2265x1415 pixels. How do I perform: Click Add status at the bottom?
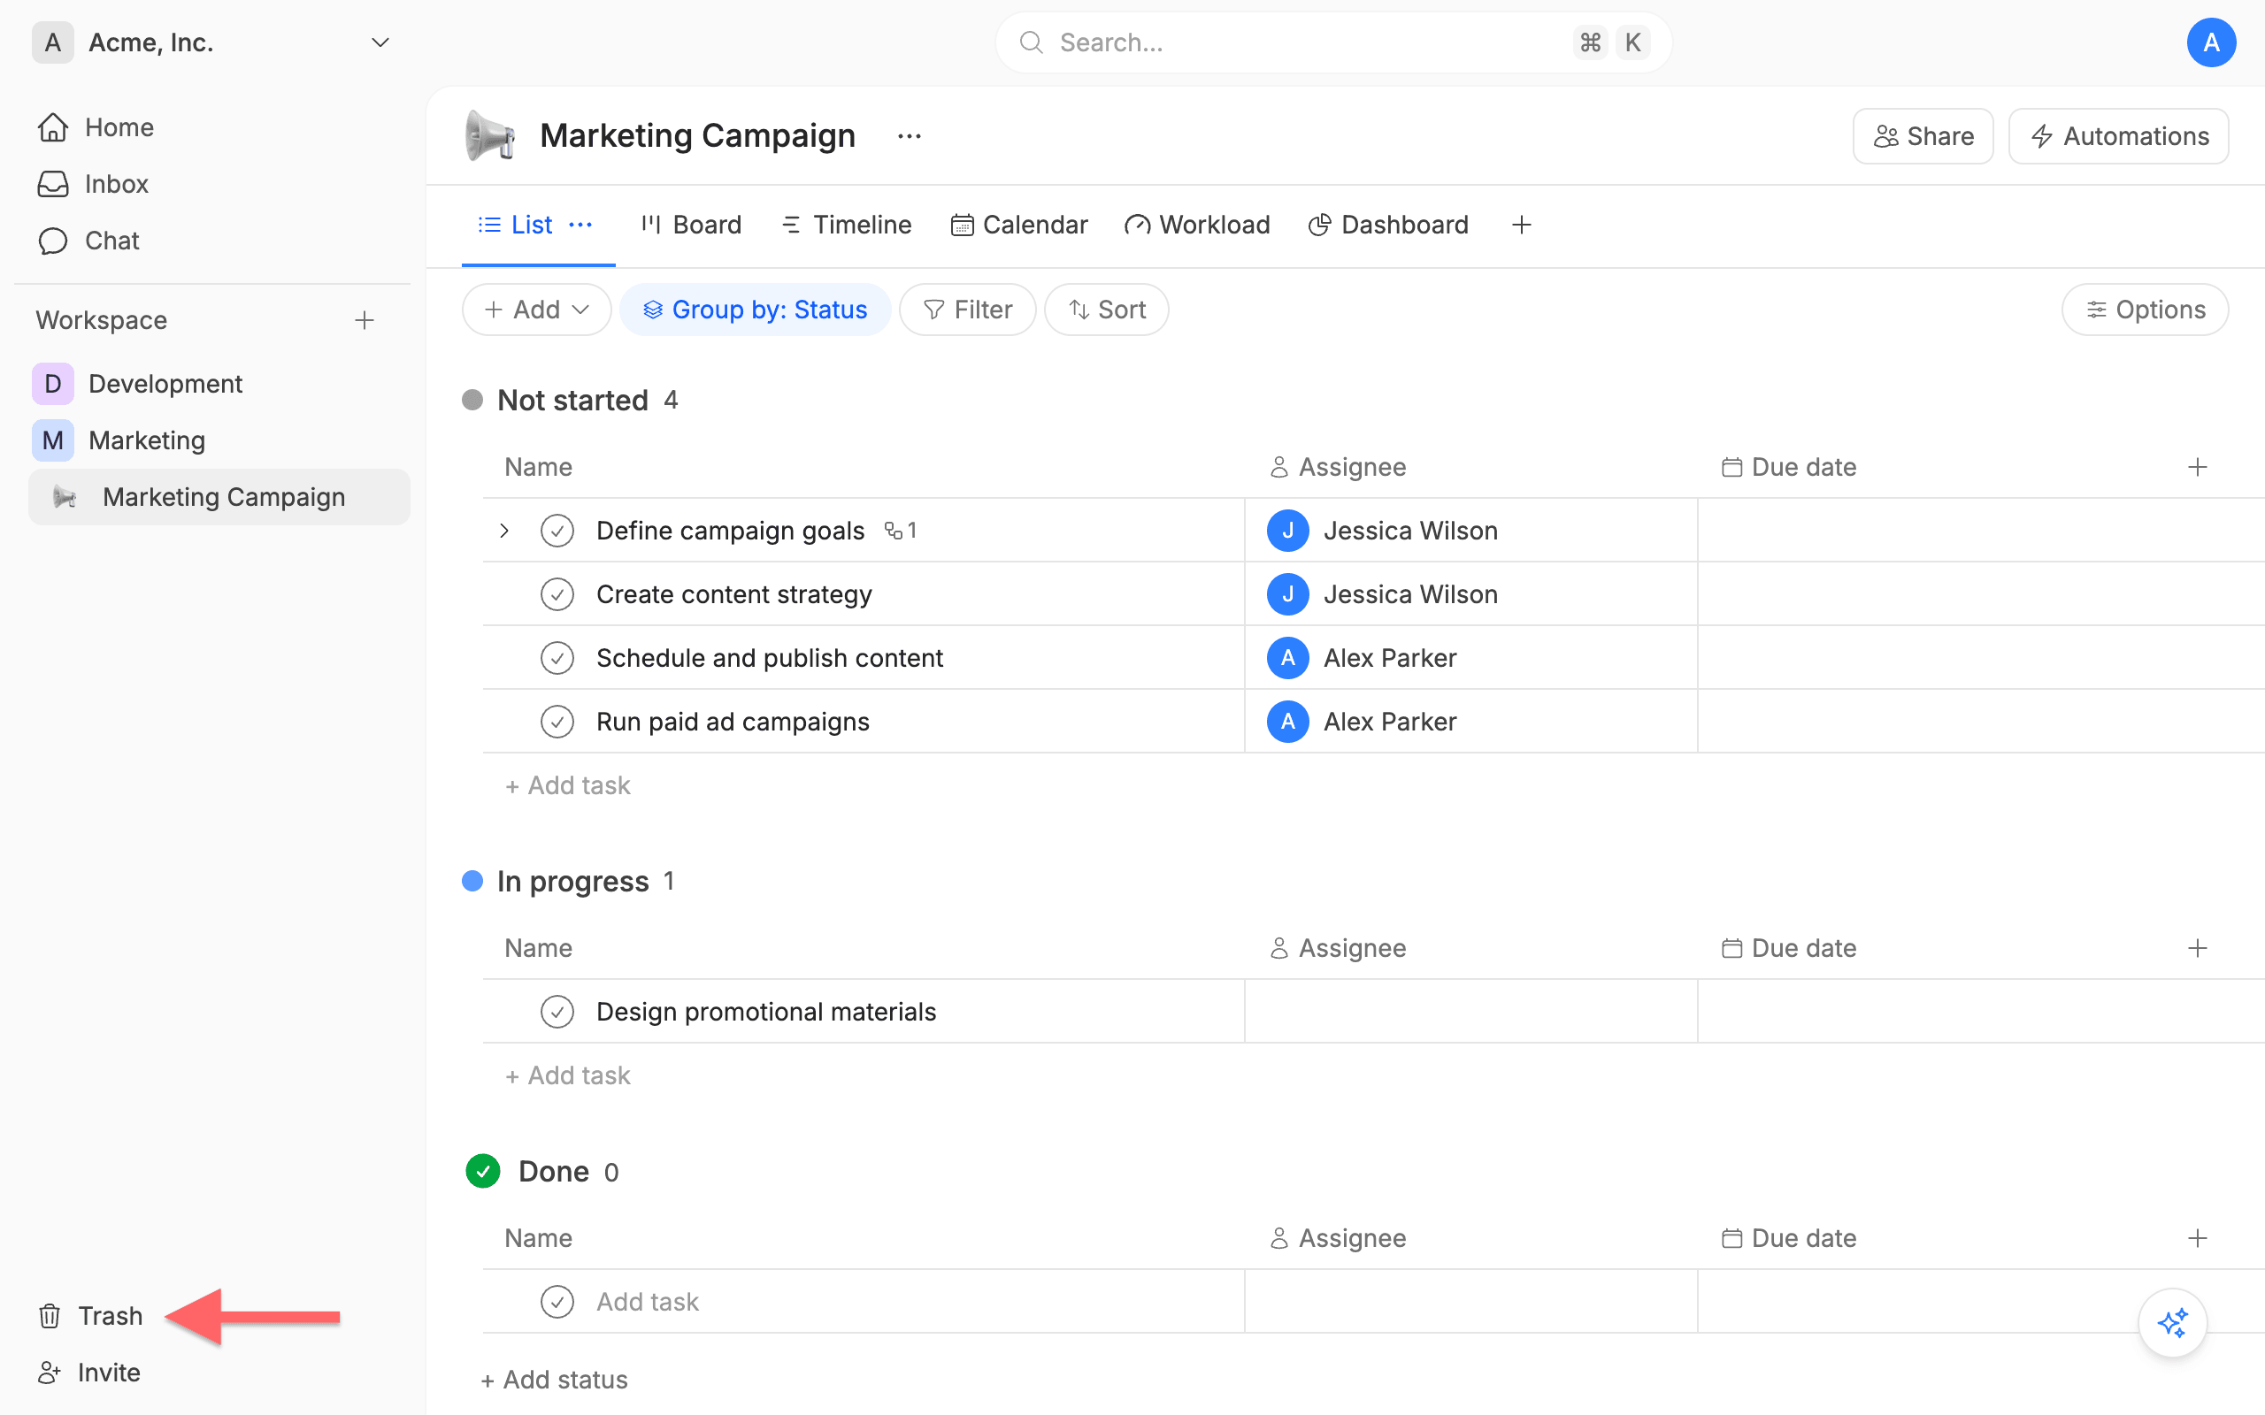coord(554,1380)
